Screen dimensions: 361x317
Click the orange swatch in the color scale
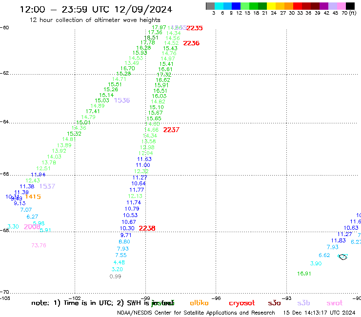click(289, 6)
